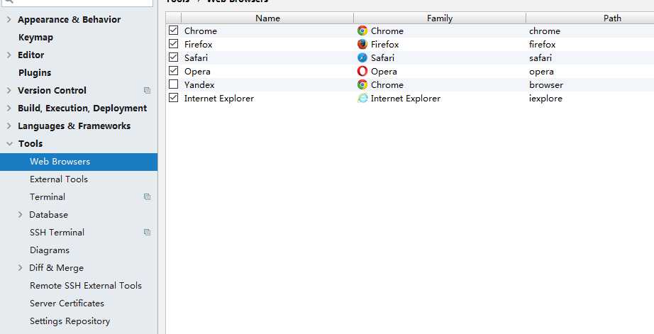The image size is (654, 334).
Task: Click the Chrome icon in the Yandex row
Action: pyautogui.click(x=362, y=84)
